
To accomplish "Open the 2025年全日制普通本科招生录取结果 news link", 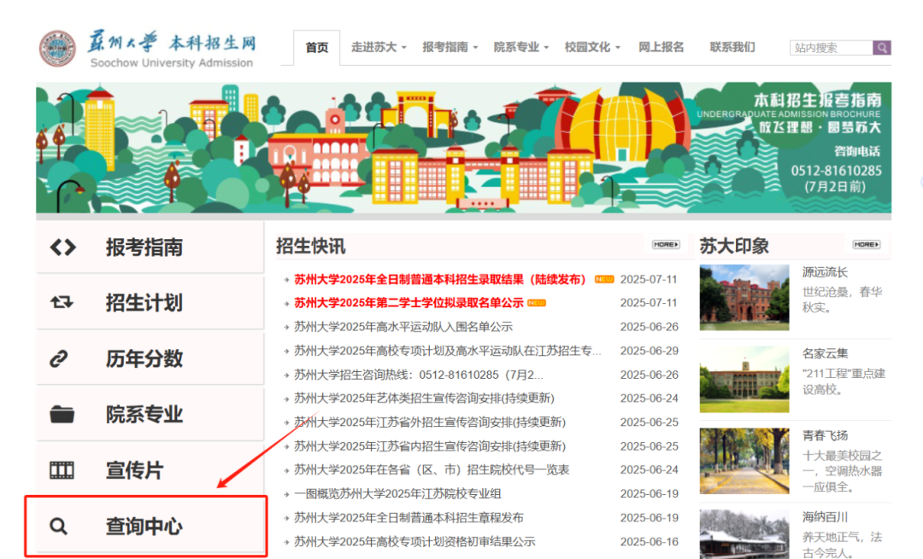I will (x=440, y=279).
